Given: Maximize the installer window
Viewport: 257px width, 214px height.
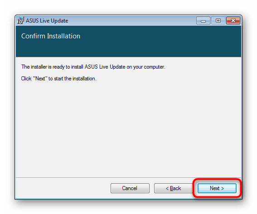Looking at the screenshot, I should pyautogui.click(x=218, y=21).
